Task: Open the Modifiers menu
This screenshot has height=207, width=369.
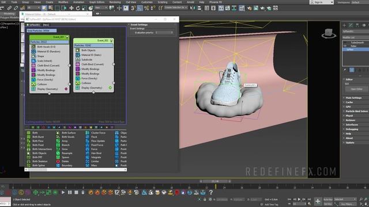Action: click(x=63, y=2)
